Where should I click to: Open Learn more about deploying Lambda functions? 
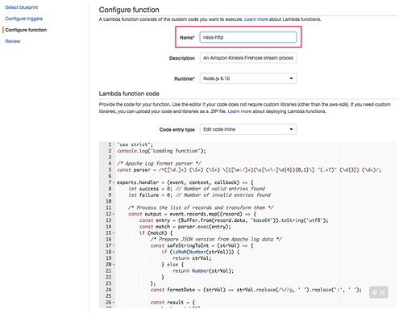tap(239, 111)
